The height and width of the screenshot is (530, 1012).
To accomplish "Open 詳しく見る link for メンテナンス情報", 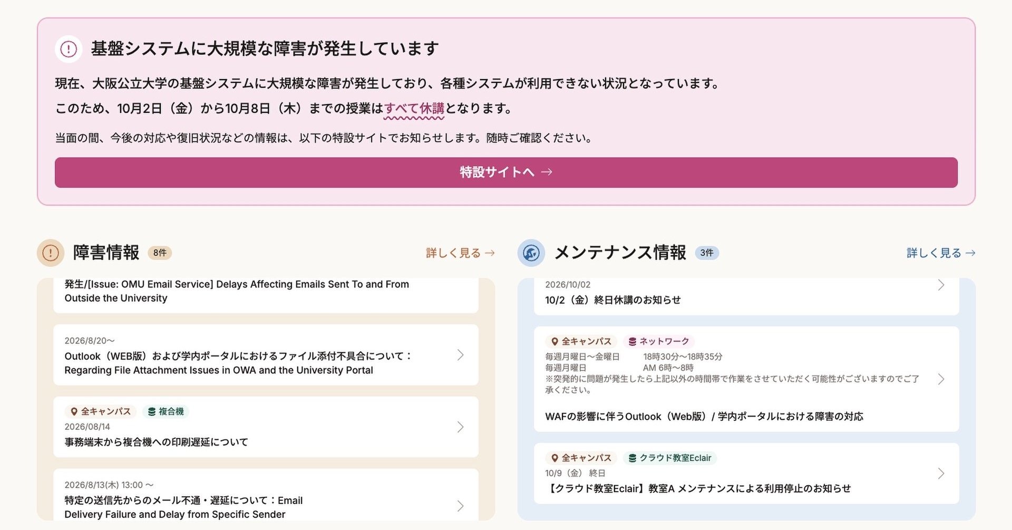I will point(941,253).
